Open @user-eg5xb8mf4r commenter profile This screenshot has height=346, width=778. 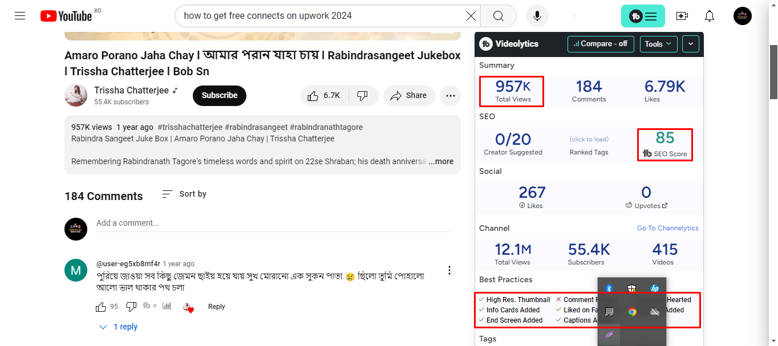click(128, 264)
